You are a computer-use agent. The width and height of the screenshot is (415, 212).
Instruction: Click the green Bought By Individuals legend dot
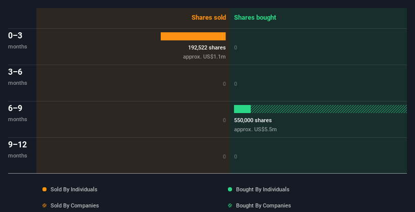pyautogui.click(x=230, y=189)
